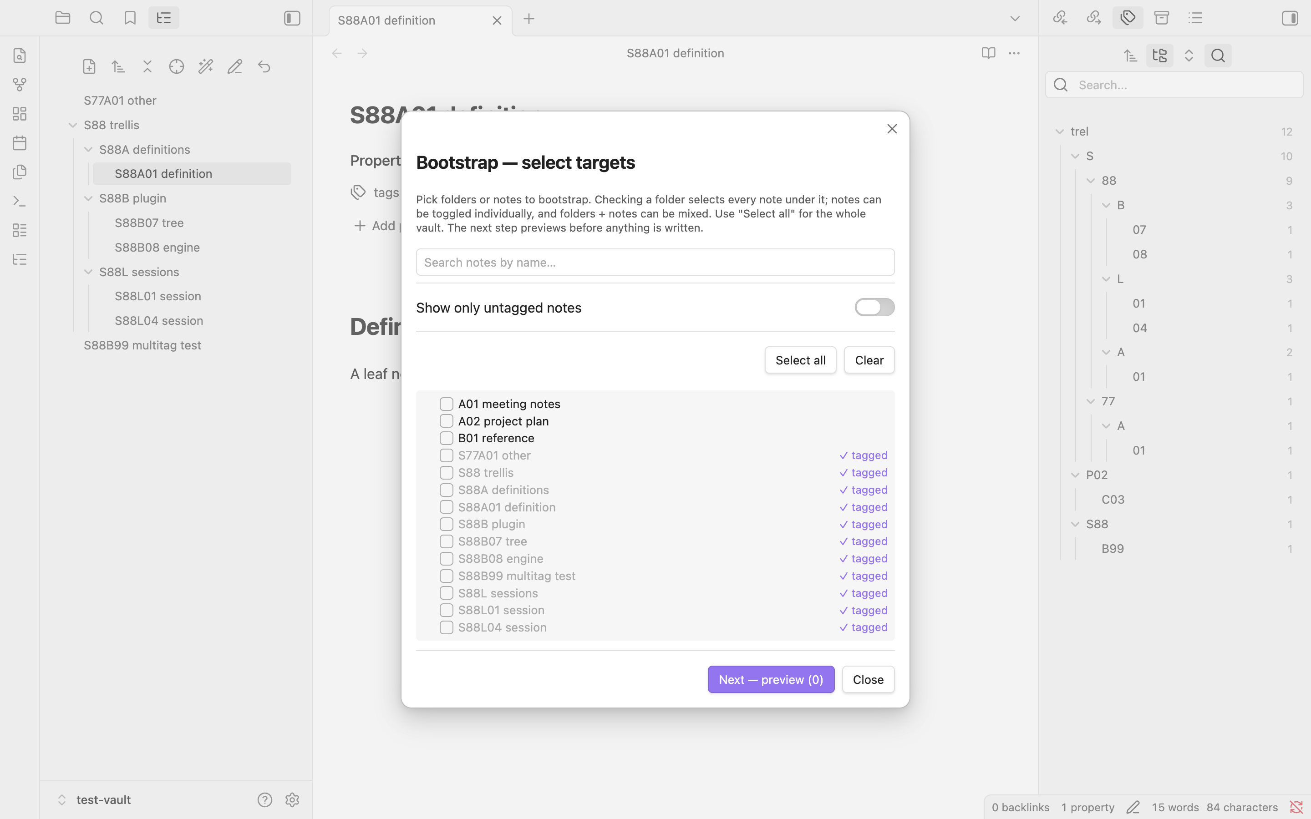Check the A01 meeting notes checkbox
Viewport: 1311px width, 819px height.
click(447, 404)
